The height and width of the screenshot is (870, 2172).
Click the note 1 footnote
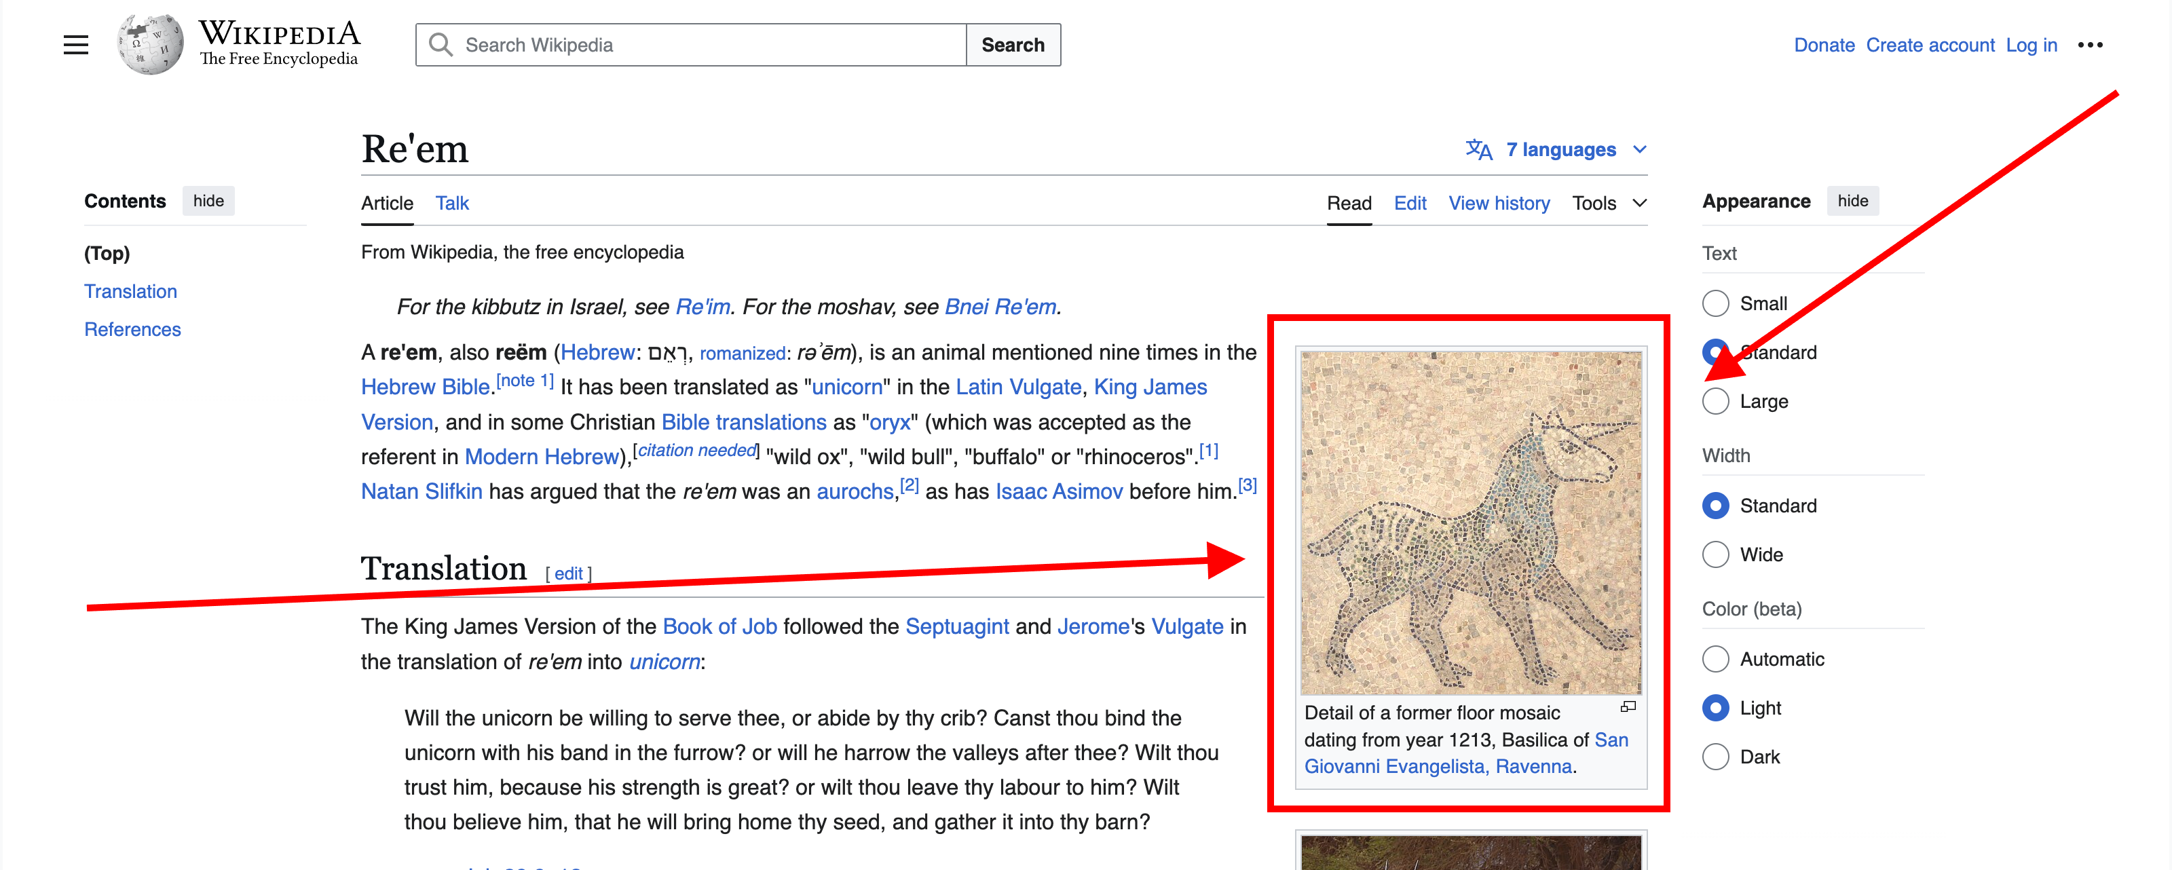(525, 380)
